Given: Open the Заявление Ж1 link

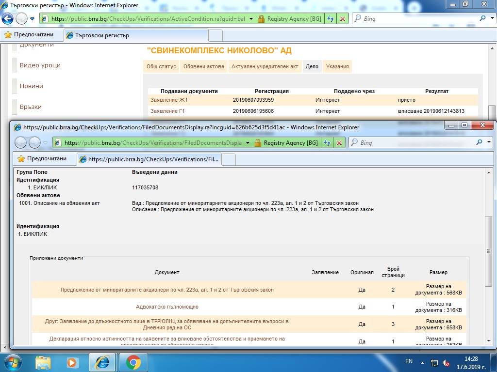Looking at the screenshot, I should (169, 100).
